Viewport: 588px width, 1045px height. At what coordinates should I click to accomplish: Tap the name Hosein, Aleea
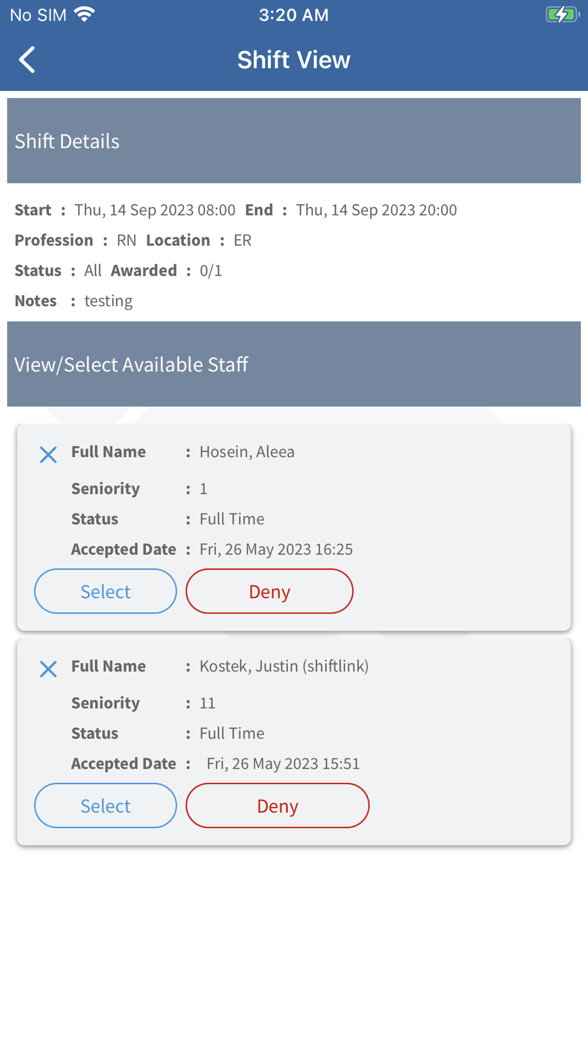pyautogui.click(x=247, y=452)
